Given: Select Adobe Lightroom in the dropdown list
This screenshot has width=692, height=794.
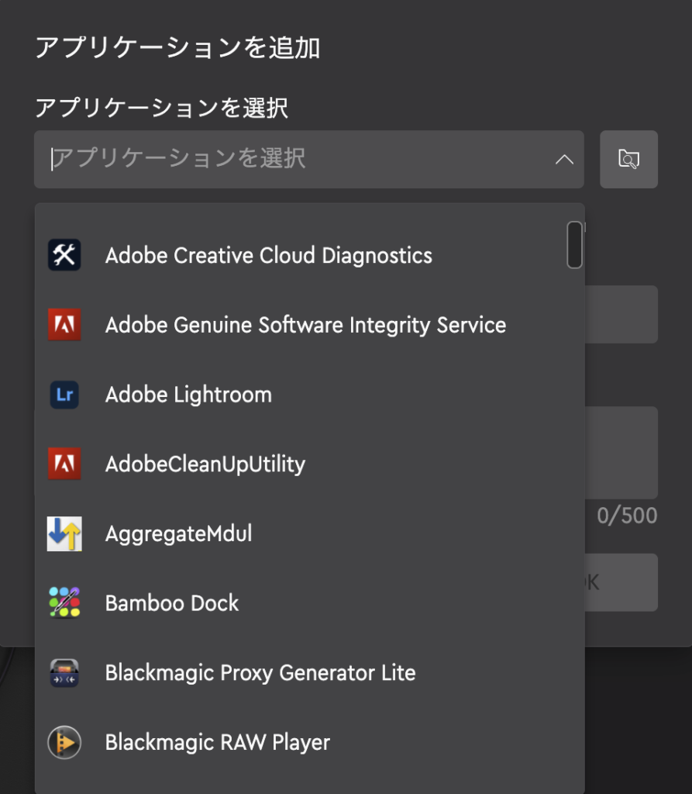Looking at the screenshot, I should click(x=309, y=395).
